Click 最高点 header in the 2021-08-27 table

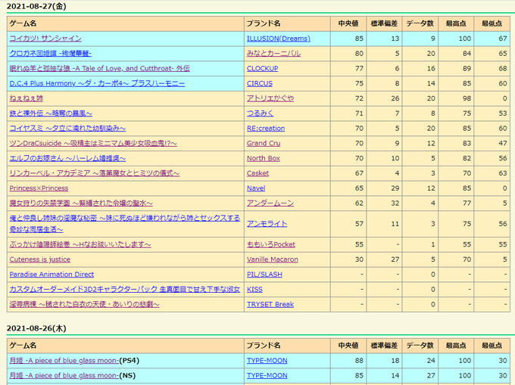[x=456, y=23]
